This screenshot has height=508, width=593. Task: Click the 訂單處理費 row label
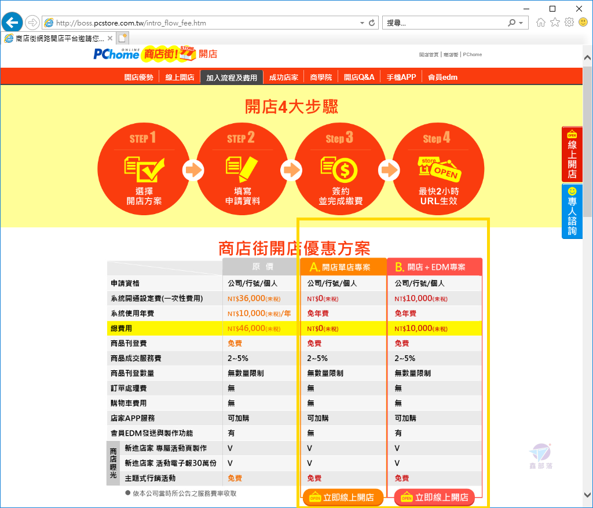pyautogui.click(x=129, y=388)
